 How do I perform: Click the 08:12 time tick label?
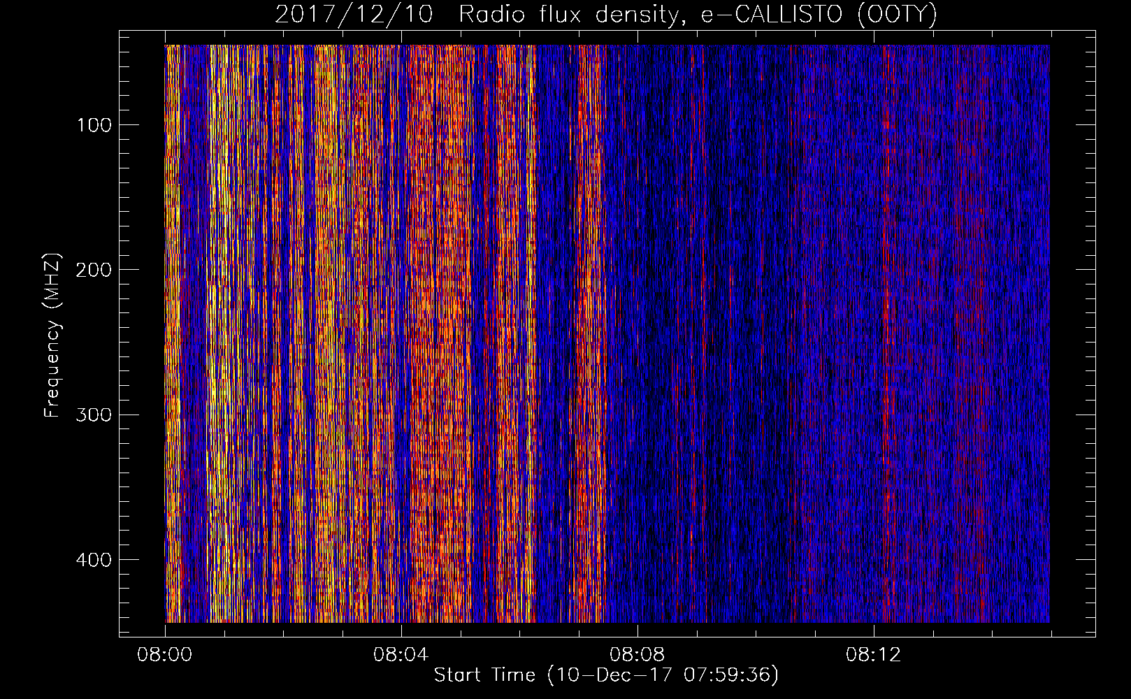point(874,655)
